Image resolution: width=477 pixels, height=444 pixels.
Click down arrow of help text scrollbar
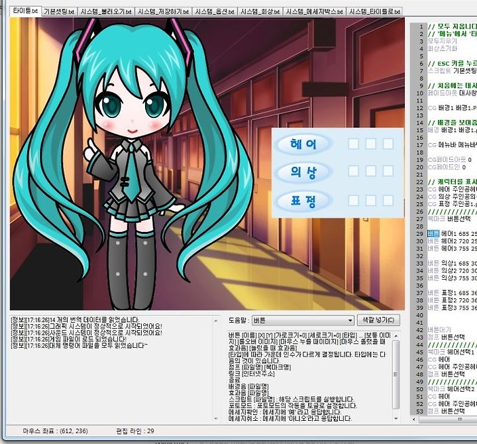396,418
